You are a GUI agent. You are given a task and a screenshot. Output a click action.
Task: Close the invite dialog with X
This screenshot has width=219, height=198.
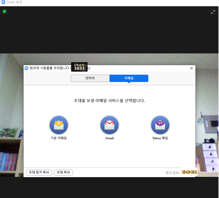[191, 68]
